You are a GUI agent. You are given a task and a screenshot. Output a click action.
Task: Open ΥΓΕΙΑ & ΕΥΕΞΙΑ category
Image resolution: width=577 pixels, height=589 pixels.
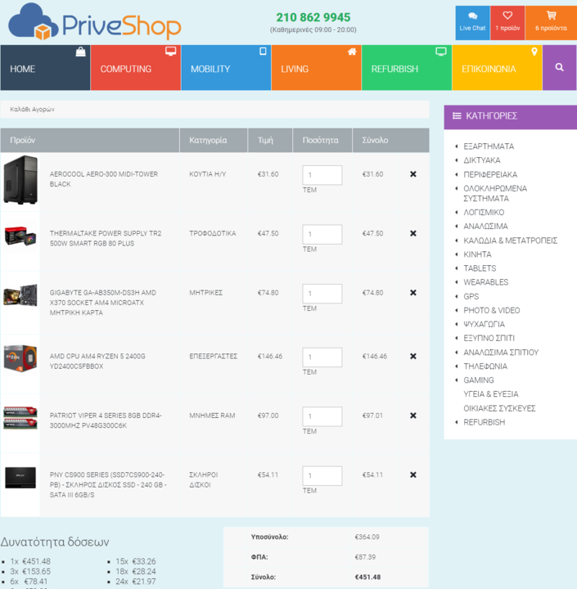point(491,394)
